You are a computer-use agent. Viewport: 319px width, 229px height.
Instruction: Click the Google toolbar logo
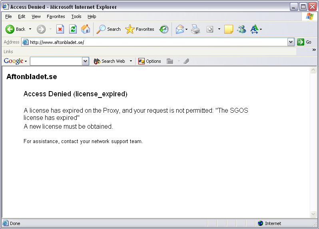point(14,61)
